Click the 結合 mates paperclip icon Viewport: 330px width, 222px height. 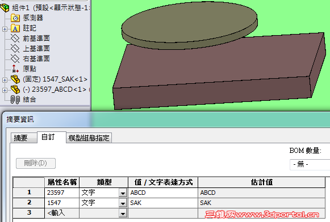tap(15, 100)
